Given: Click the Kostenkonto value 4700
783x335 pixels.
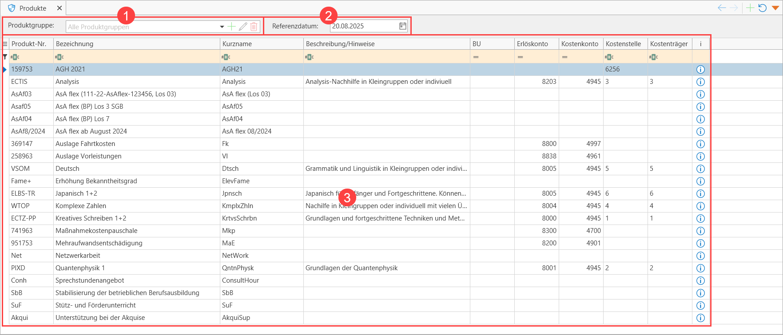Looking at the screenshot, I should [594, 231].
